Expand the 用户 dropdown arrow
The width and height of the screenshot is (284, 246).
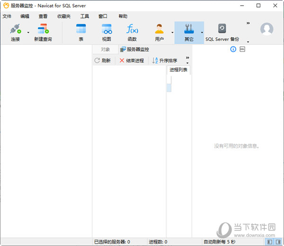tap(172, 33)
